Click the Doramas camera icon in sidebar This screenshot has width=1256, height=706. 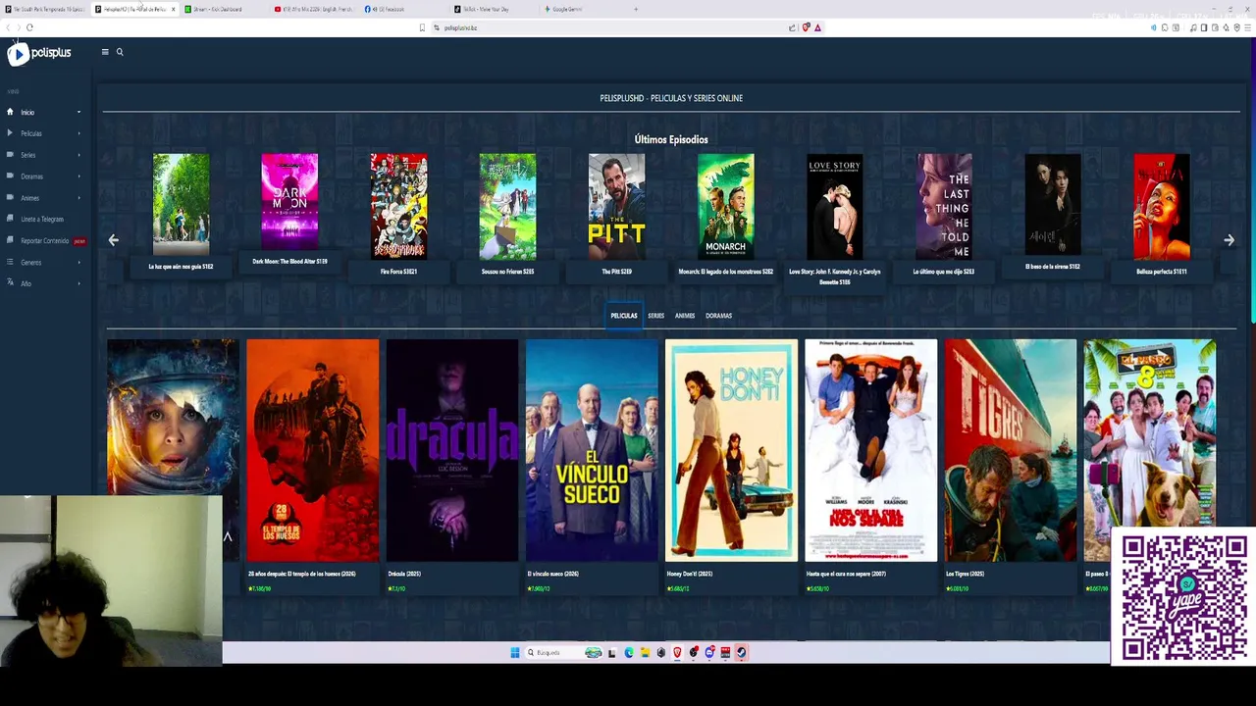[x=10, y=176]
